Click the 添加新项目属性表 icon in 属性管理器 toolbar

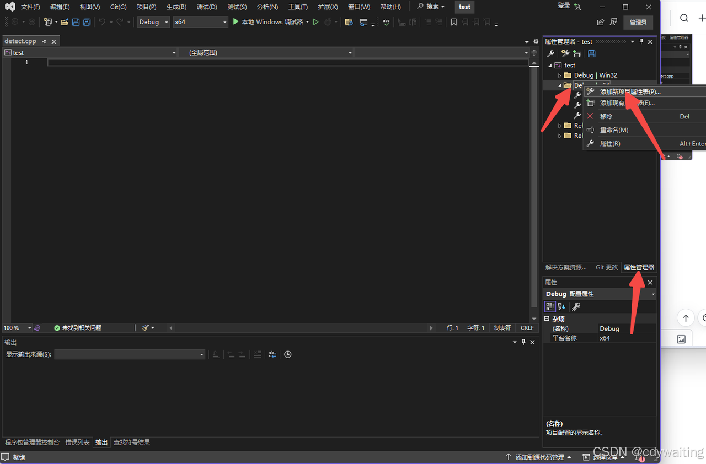pos(565,53)
